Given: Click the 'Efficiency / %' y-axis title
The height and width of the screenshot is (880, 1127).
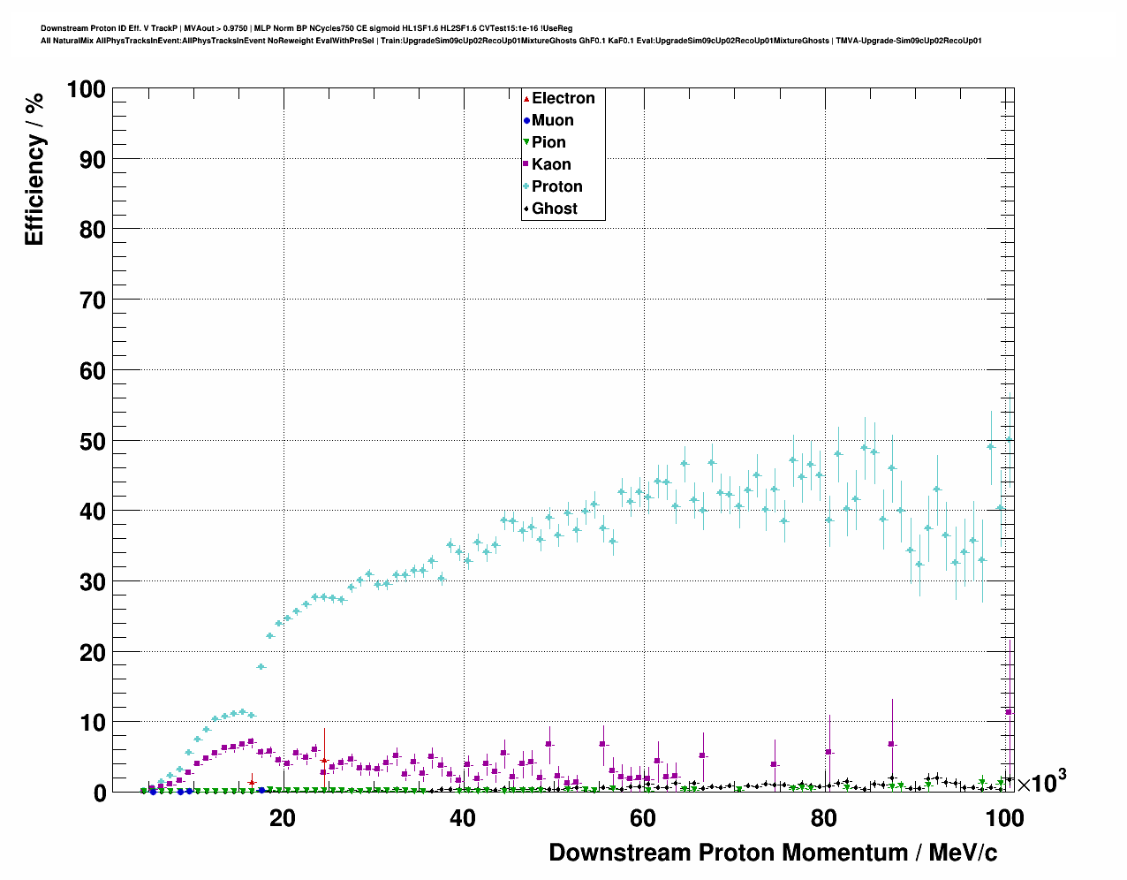Looking at the screenshot, I should [x=34, y=169].
